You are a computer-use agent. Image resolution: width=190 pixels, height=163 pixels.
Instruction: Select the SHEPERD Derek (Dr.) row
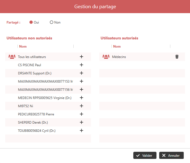tap(33, 123)
